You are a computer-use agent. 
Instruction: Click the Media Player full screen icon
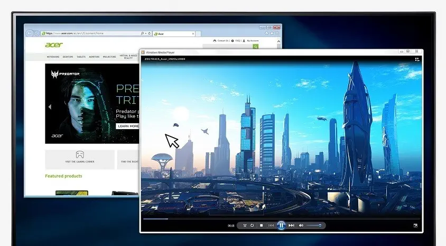[x=415, y=225]
